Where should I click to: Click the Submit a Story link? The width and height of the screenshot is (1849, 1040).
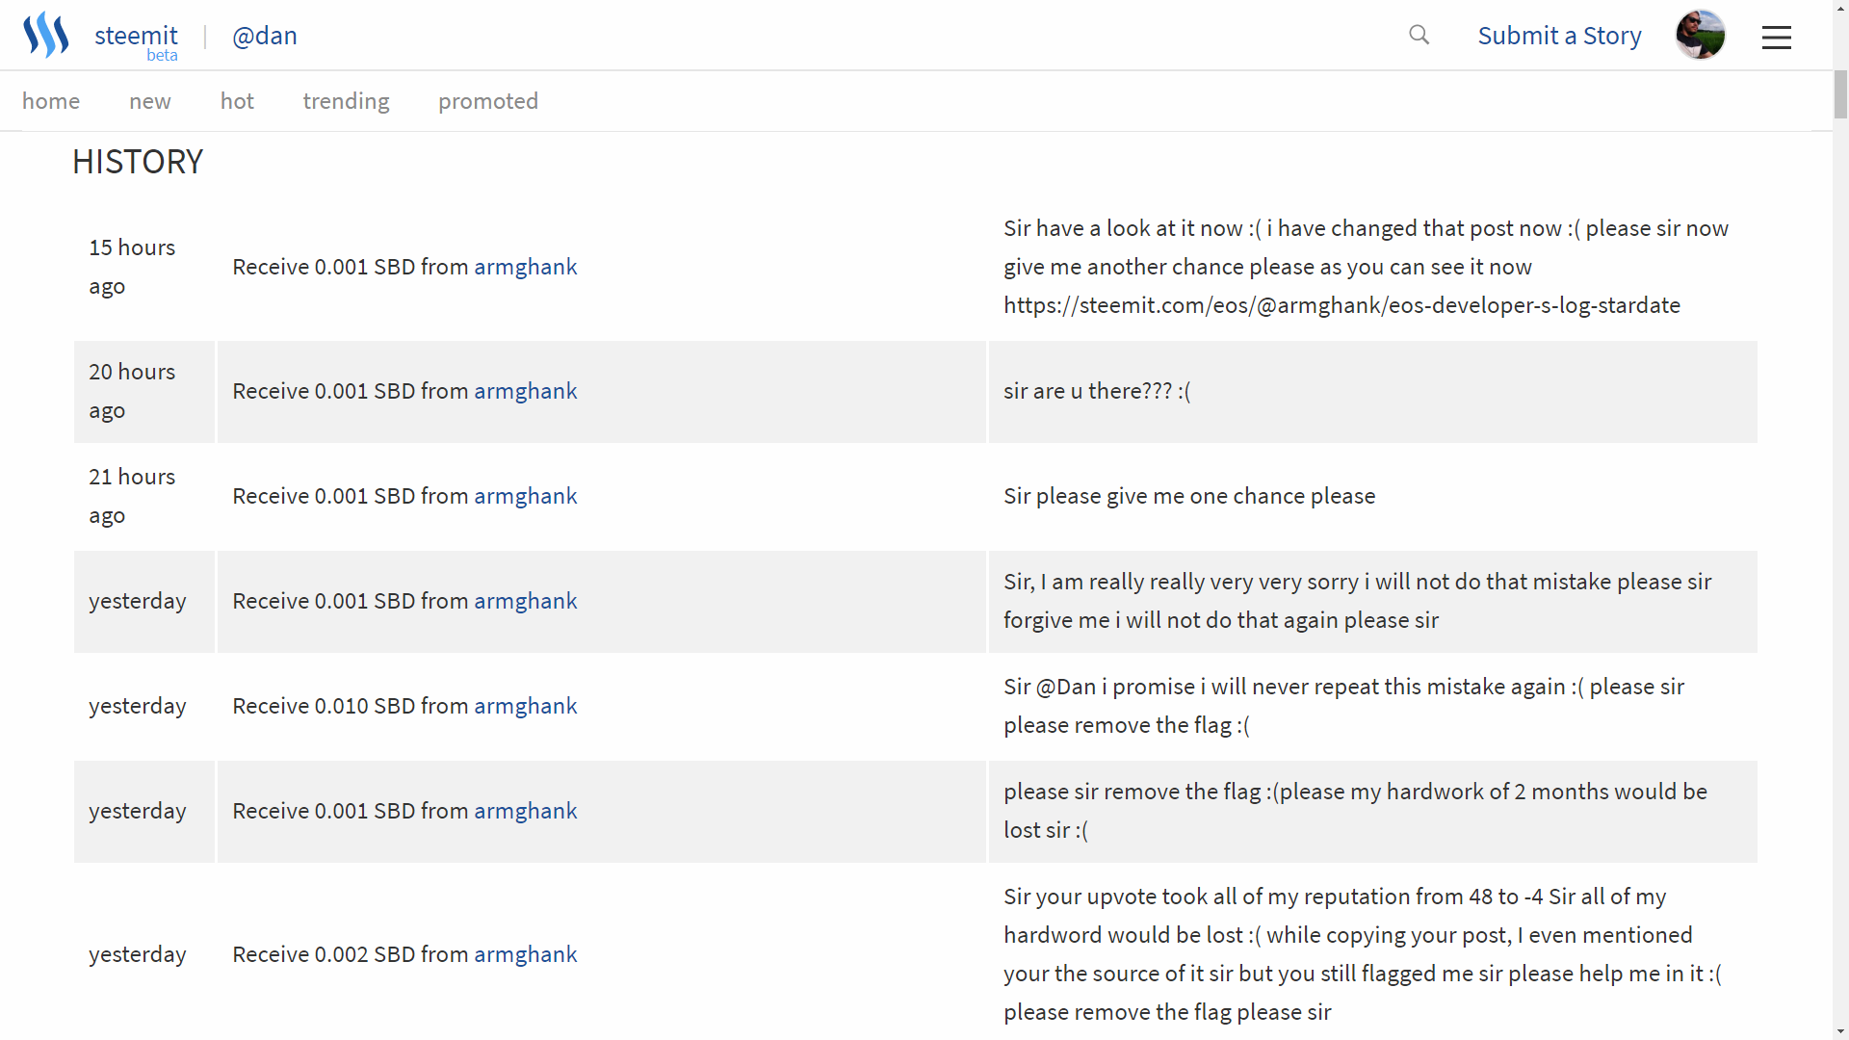(1559, 36)
